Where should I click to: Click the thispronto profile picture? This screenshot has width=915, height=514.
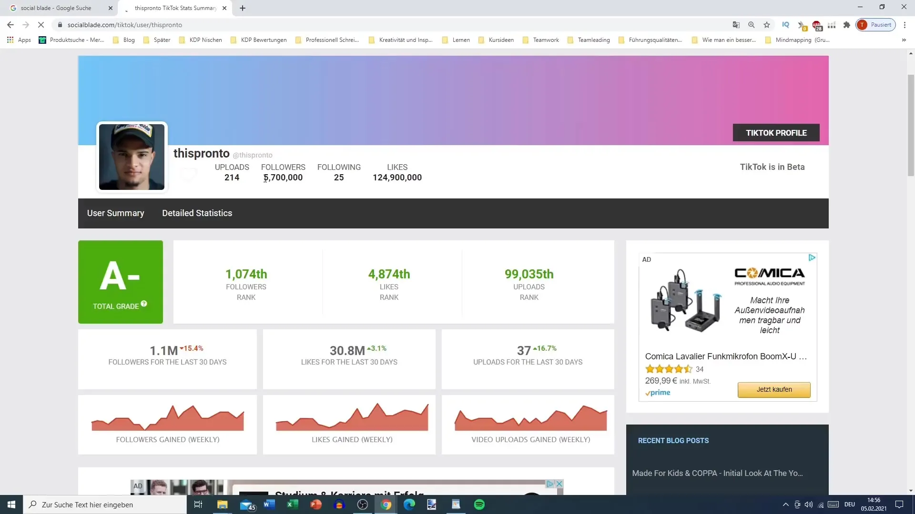(x=132, y=157)
